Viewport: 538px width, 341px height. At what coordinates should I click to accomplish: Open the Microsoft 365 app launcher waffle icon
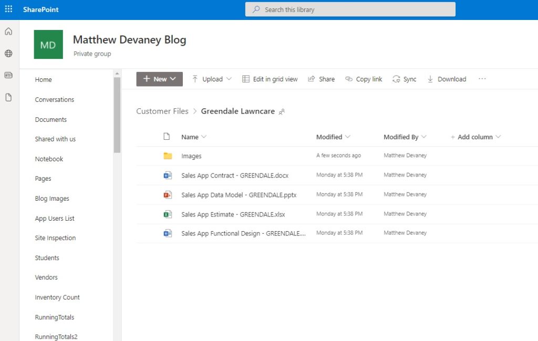point(8,8)
